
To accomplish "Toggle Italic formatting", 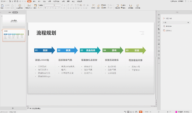I will click(x=48, y=8).
